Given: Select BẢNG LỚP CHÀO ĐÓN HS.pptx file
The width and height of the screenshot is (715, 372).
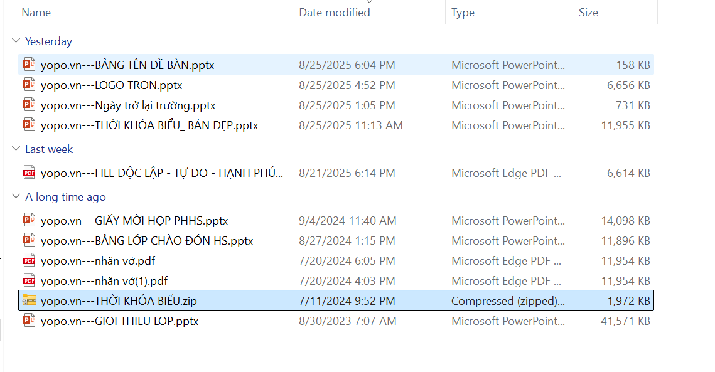Looking at the screenshot, I should tap(147, 241).
